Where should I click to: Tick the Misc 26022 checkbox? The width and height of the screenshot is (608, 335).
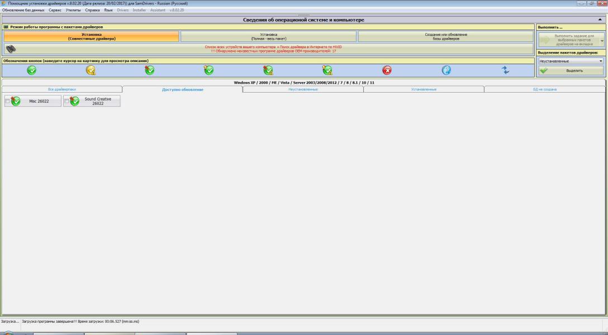click(7, 101)
